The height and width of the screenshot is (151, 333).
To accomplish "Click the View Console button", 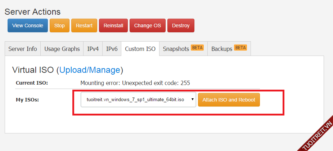I will point(28,25).
